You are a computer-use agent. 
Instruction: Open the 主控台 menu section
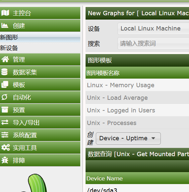tap(40, 13)
